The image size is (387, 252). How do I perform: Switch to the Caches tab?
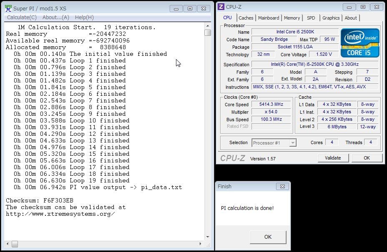[246, 18]
